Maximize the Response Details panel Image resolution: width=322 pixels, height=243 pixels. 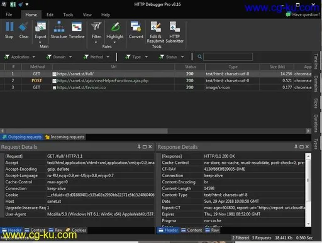coord(301,147)
